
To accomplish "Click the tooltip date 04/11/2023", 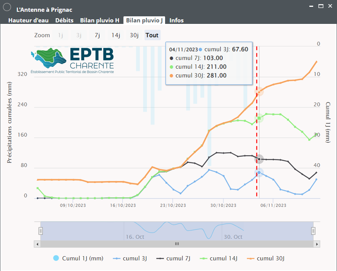I will coord(183,50).
